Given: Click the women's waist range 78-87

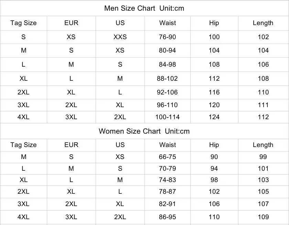Looking at the screenshot, I should (168, 191).
